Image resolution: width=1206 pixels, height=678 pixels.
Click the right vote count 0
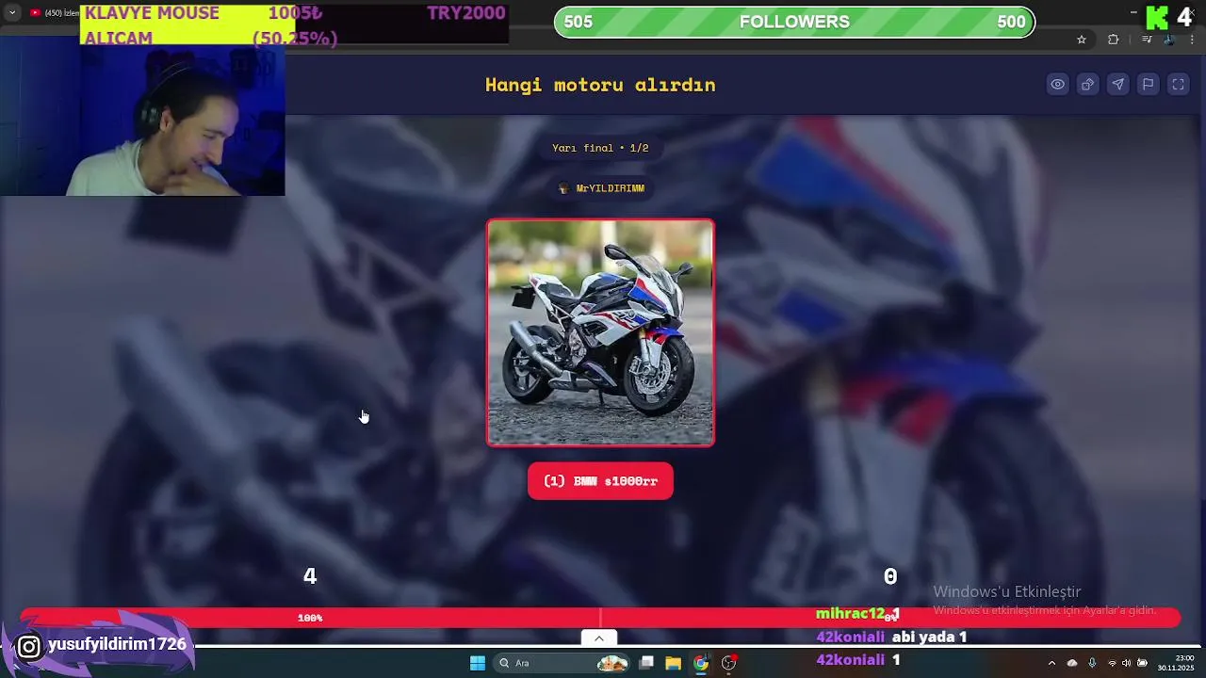(890, 576)
